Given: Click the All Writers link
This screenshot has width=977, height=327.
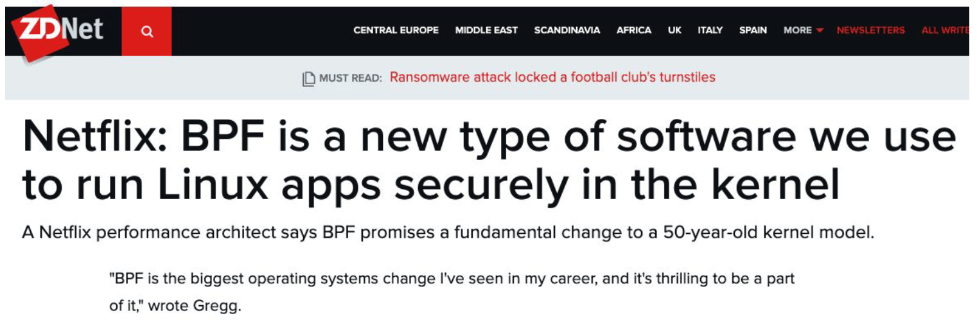Looking at the screenshot, I should point(945,30).
